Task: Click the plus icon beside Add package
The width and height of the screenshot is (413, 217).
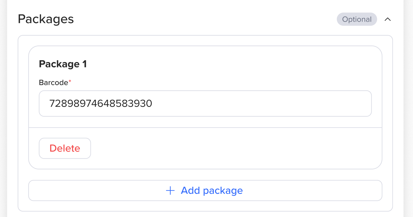Action: 170,191
